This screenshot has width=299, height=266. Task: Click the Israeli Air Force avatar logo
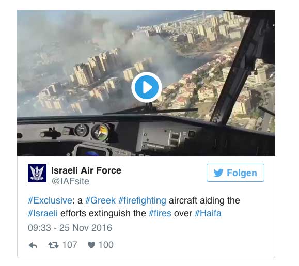37,173
